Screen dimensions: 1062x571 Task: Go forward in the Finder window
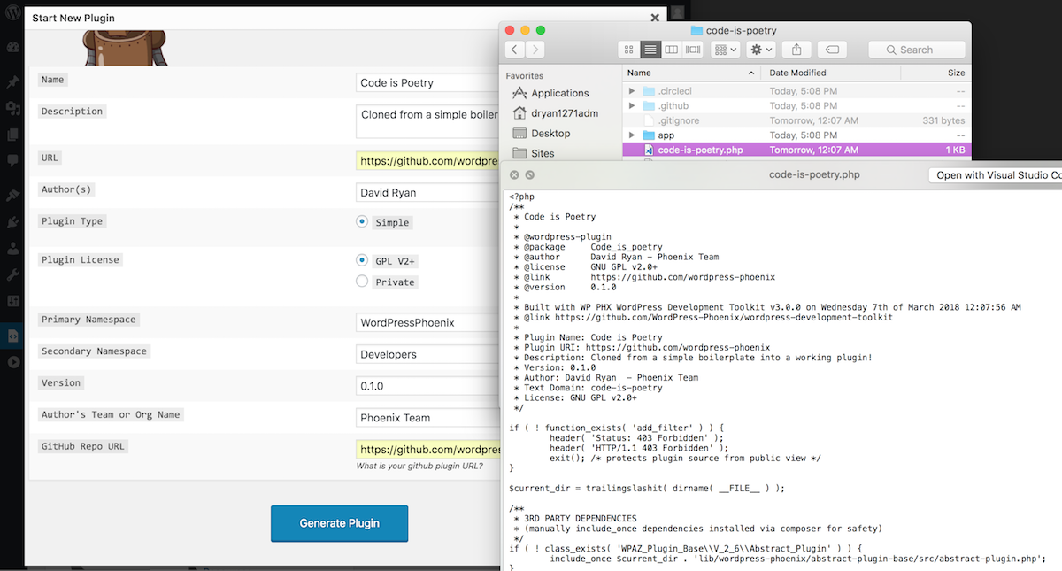535,50
